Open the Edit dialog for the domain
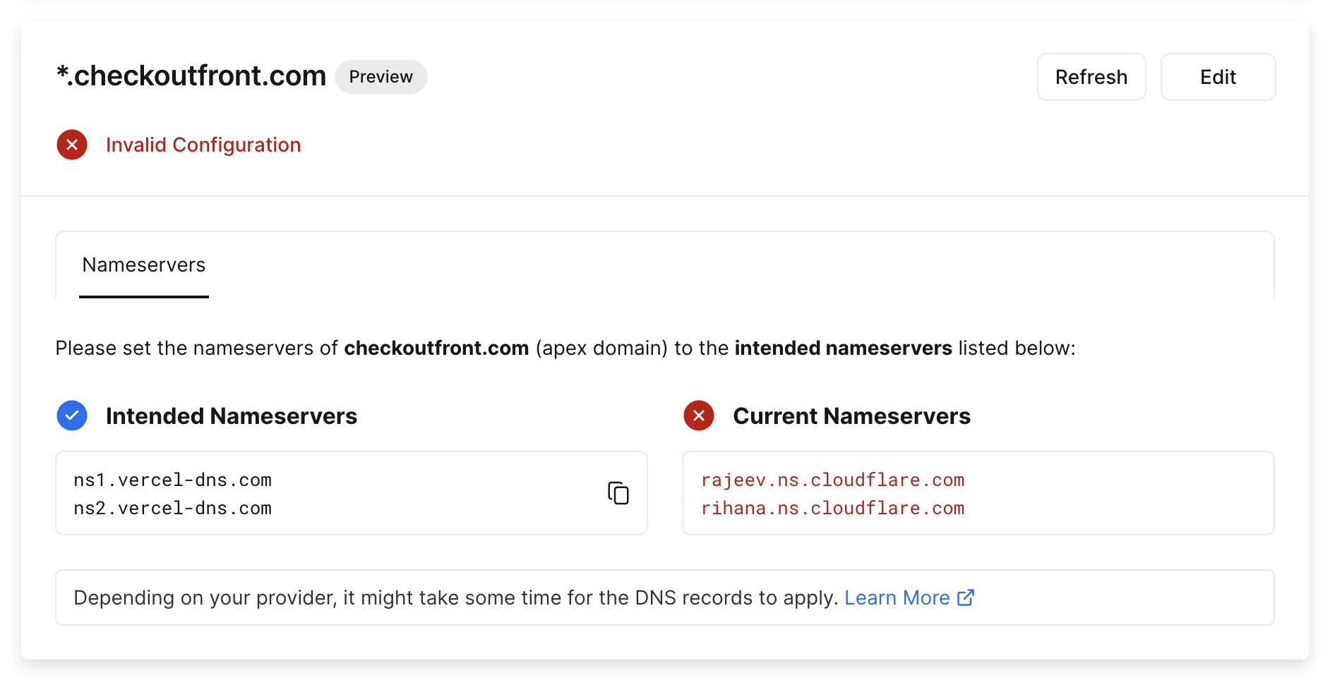Screen dimensions: 1330x680 coord(1217,76)
